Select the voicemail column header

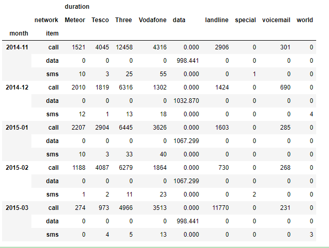click(276, 20)
